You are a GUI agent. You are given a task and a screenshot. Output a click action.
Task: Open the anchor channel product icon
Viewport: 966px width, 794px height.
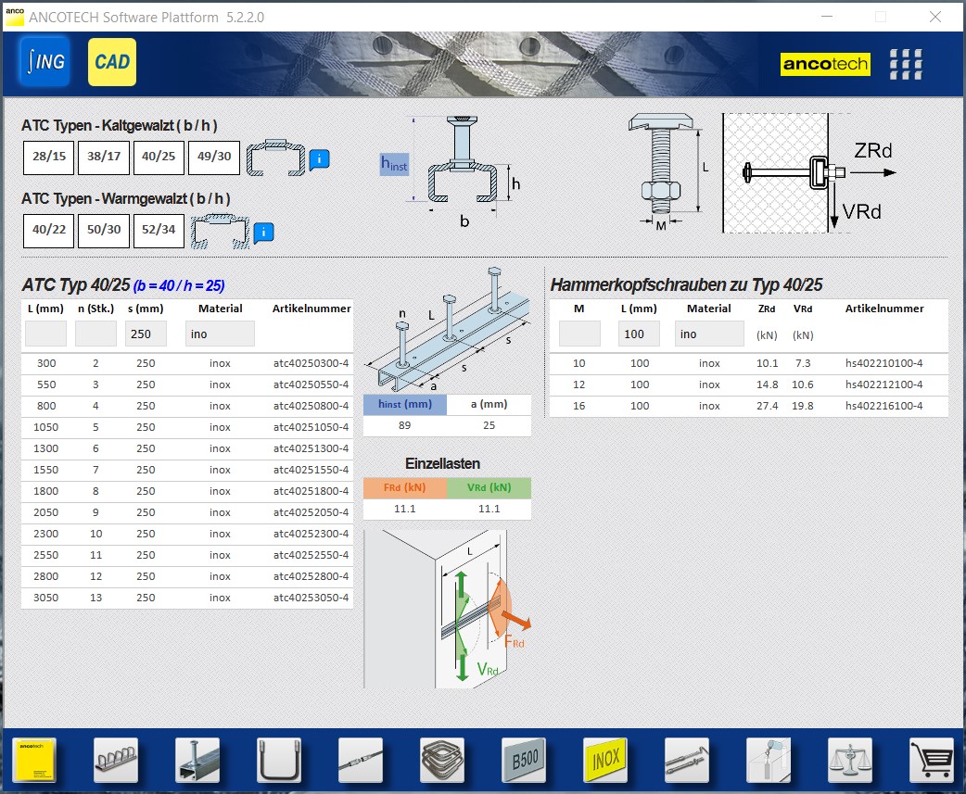197,761
